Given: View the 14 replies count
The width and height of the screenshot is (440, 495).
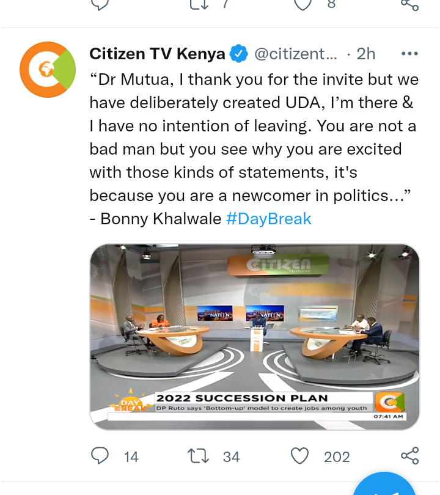Looking at the screenshot, I should pyautogui.click(x=131, y=457).
